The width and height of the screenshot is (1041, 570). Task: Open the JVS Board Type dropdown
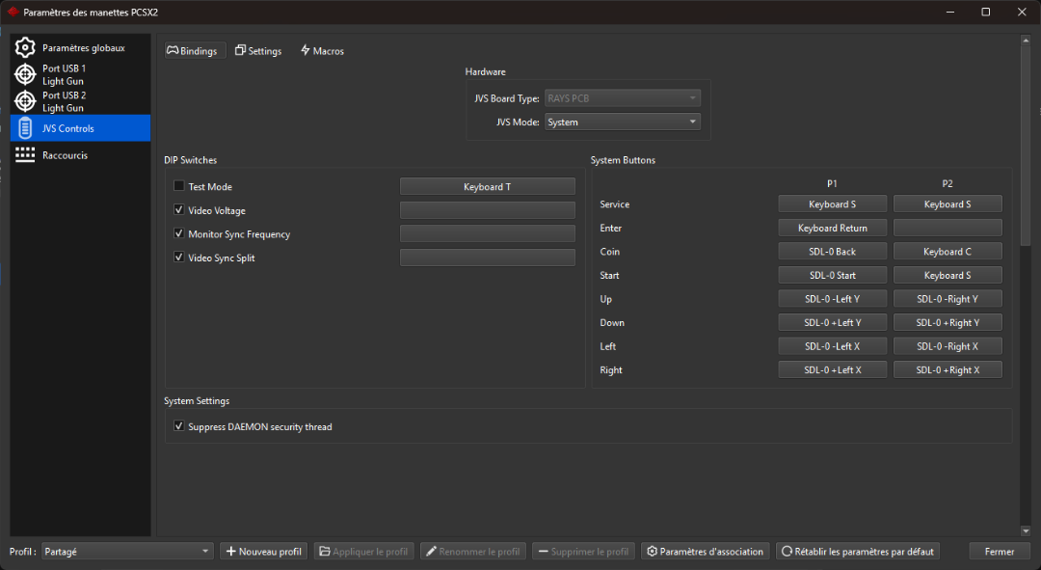622,98
